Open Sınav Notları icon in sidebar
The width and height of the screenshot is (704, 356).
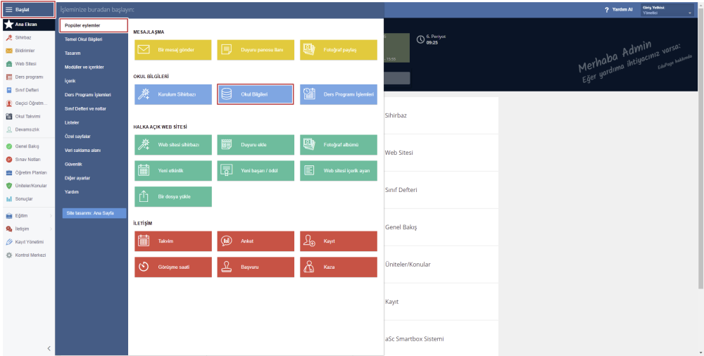pos(9,160)
